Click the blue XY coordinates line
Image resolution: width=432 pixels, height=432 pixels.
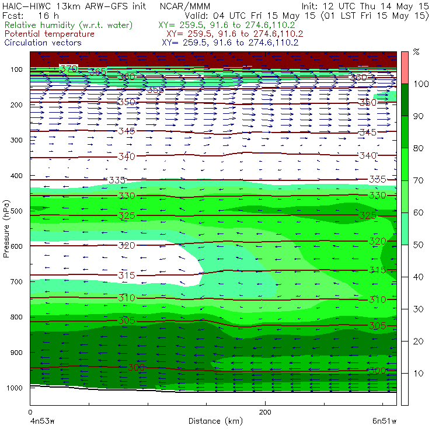pyautogui.click(x=230, y=43)
